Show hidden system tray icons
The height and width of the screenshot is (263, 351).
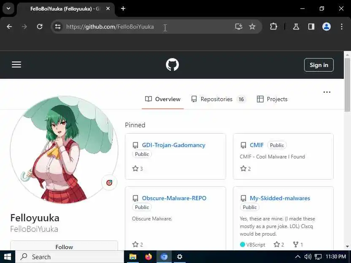297,257
